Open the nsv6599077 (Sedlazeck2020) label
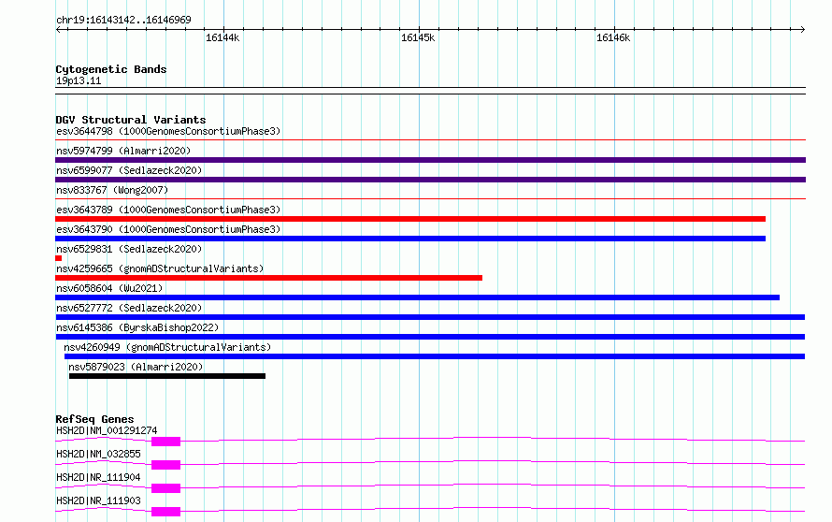Screen dimensions: 832x522 129,170
